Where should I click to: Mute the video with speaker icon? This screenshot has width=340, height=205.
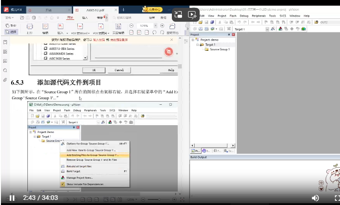point(315,198)
